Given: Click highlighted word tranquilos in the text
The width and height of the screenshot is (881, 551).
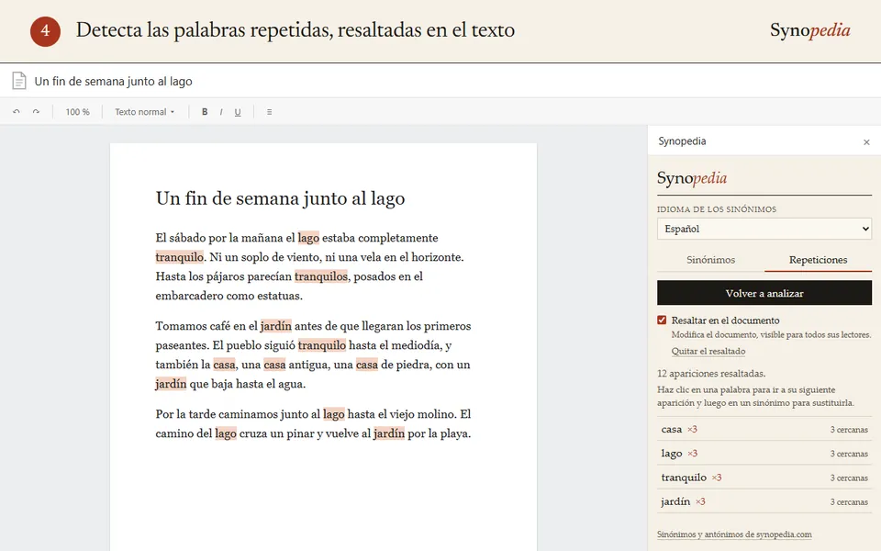Looking at the screenshot, I should (x=321, y=276).
